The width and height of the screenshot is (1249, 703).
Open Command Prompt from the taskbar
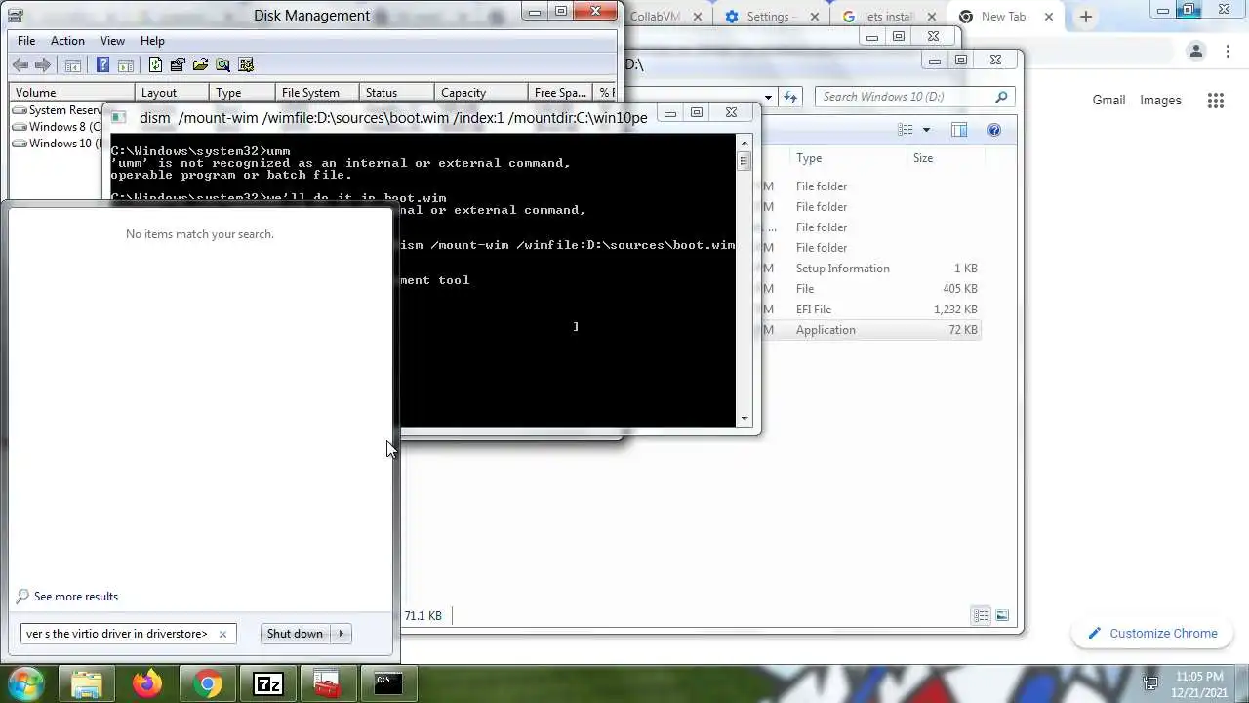click(388, 684)
